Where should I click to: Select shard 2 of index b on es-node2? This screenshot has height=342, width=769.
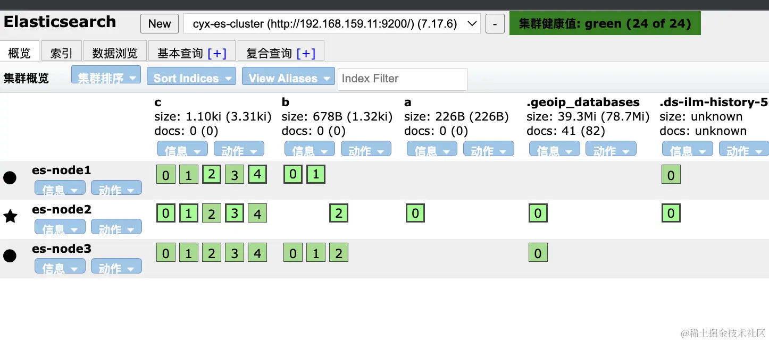point(339,213)
